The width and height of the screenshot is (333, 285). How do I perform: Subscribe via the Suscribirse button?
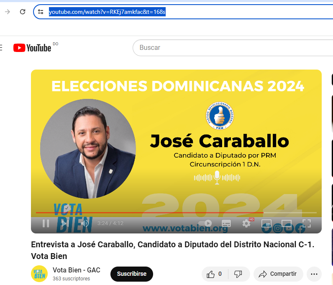click(132, 274)
